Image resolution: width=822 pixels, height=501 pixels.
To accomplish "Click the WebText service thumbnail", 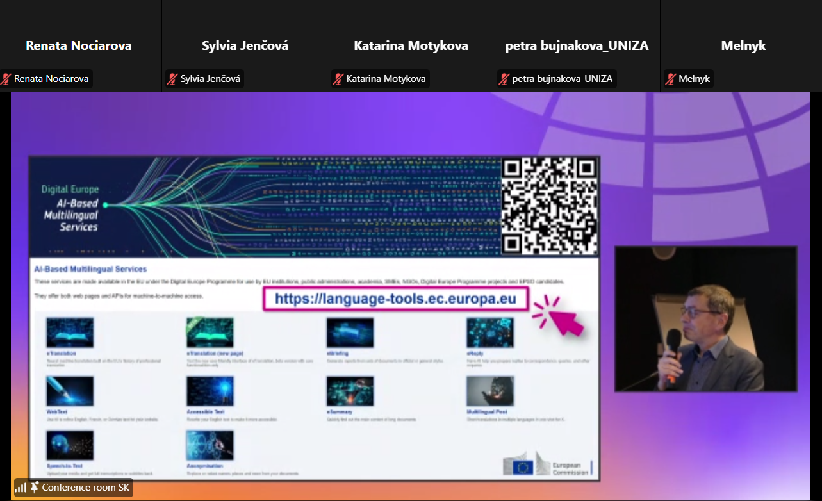I will (x=70, y=391).
